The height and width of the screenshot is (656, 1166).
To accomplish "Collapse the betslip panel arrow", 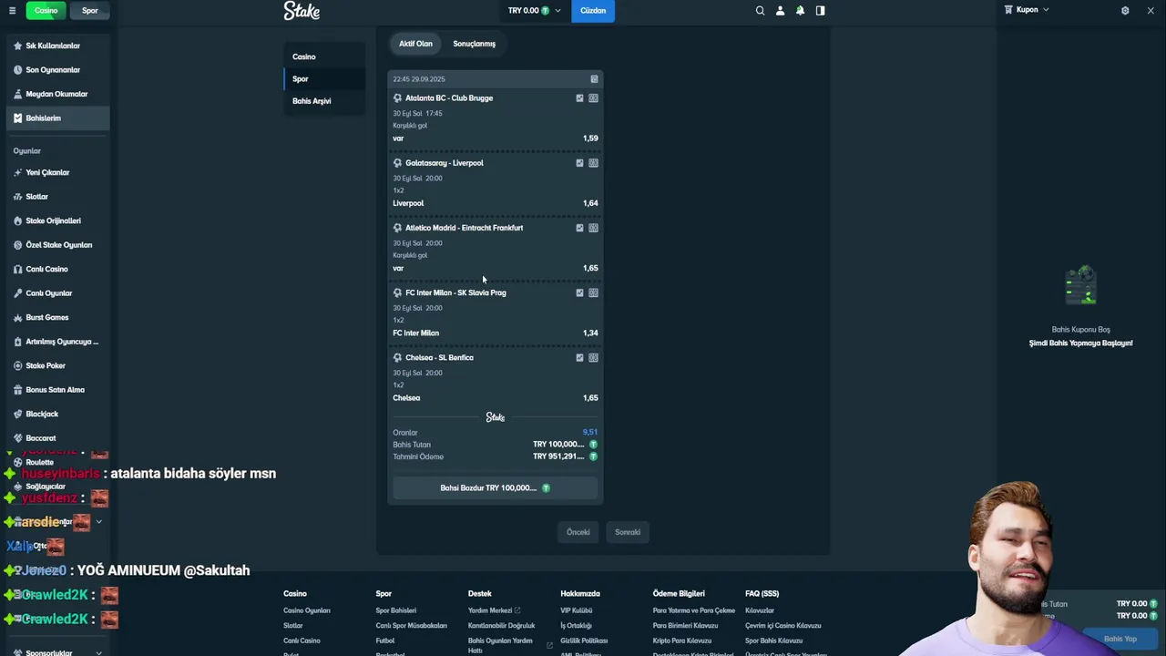I will point(1151,11).
